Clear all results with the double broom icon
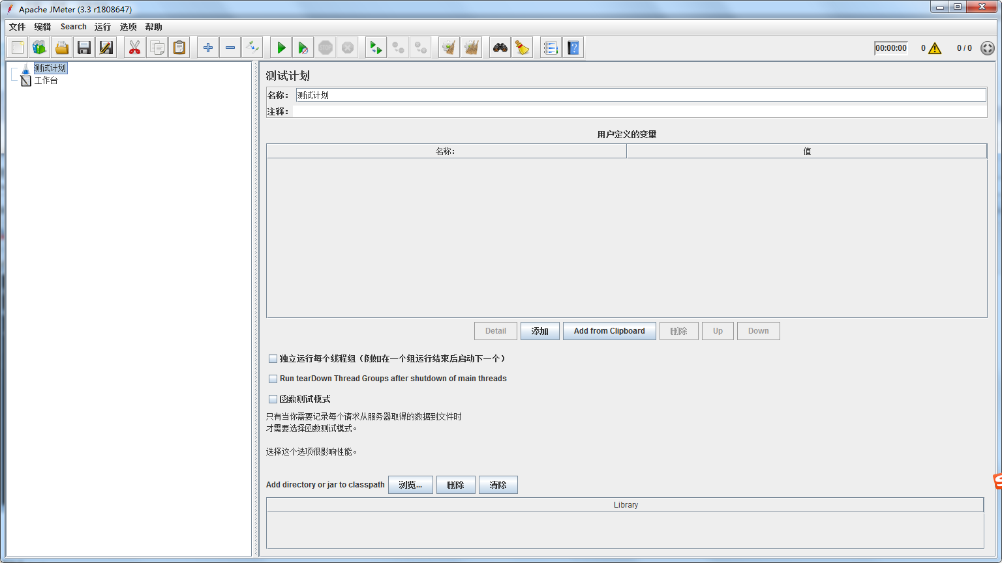 point(472,48)
